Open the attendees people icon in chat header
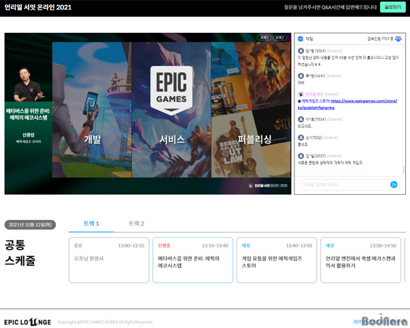The image size is (410, 328). point(398,39)
